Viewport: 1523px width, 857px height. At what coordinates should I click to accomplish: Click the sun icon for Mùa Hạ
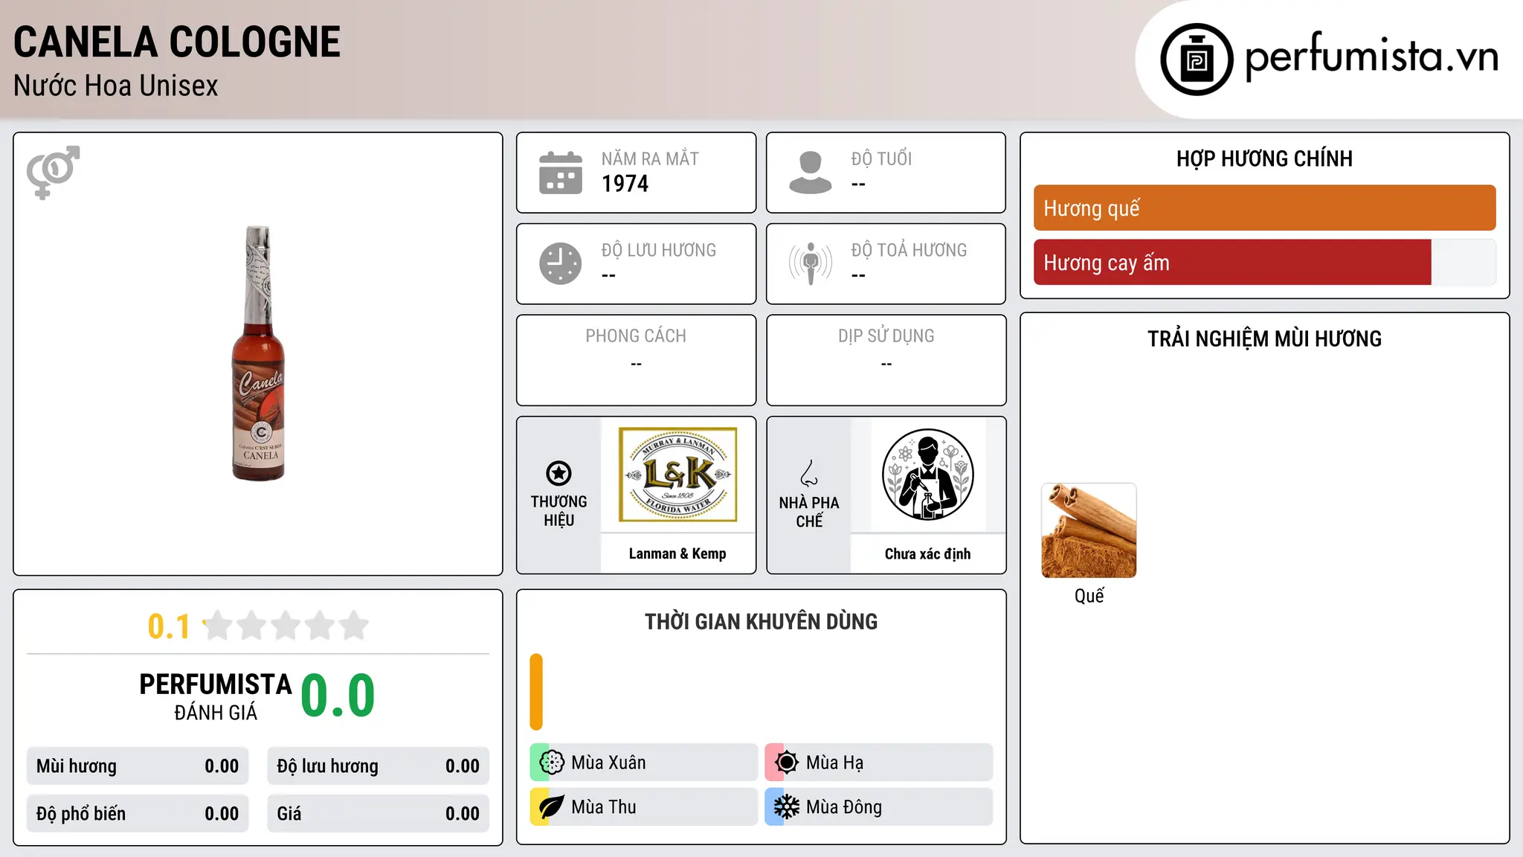[787, 763]
